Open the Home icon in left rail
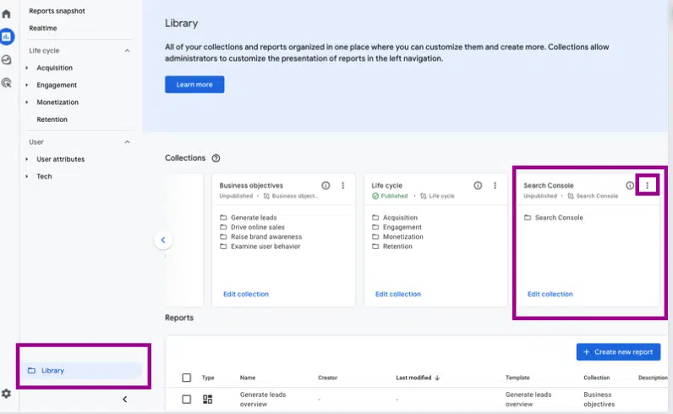The height and width of the screenshot is (414, 673). tap(6, 14)
